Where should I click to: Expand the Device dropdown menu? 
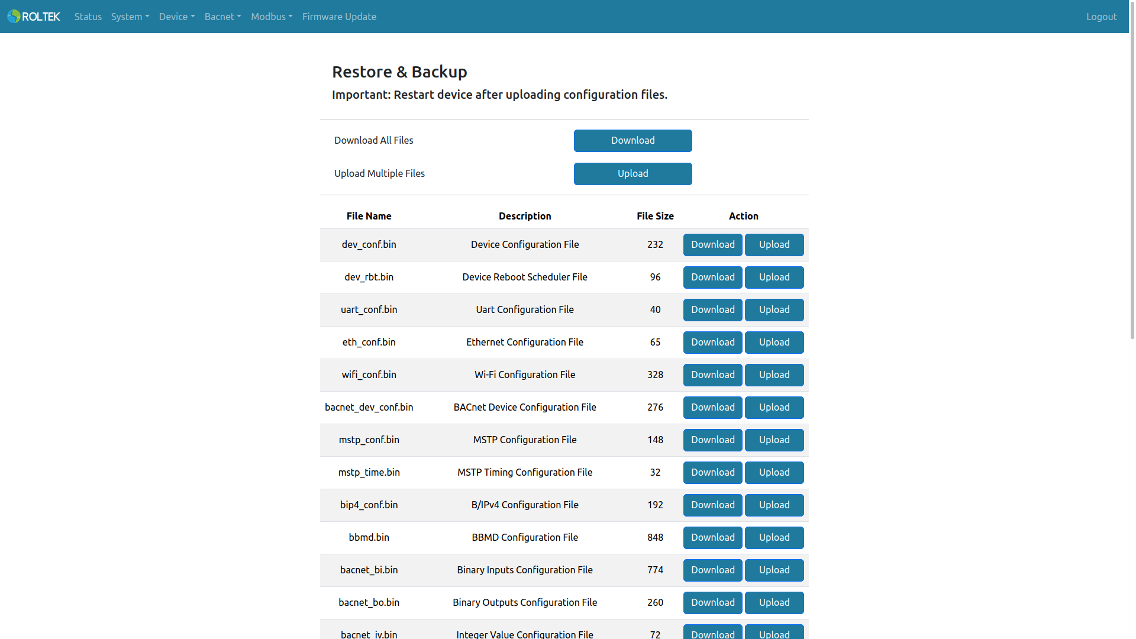click(x=177, y=17)
